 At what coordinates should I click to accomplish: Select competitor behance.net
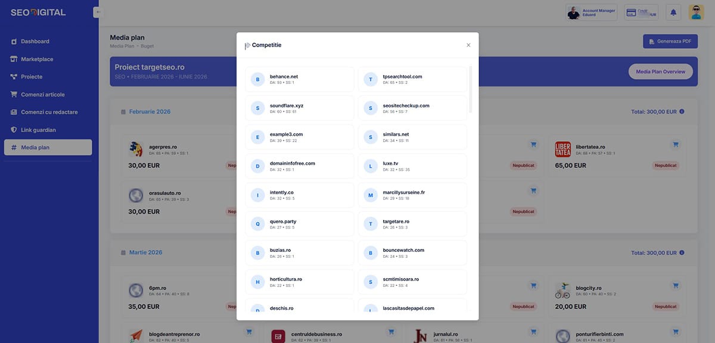tap(299, 79)
